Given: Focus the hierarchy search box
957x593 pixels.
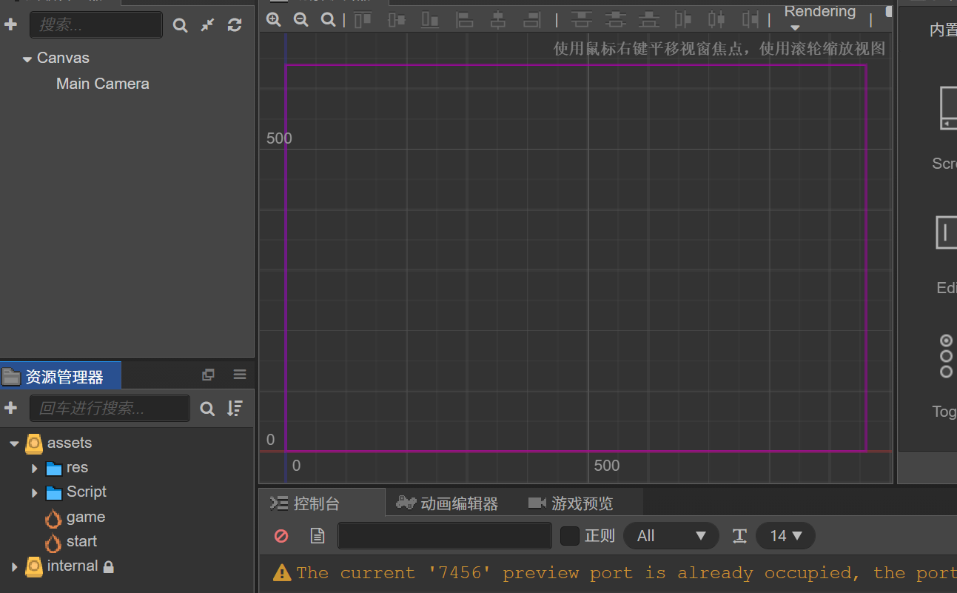Looking at the screenshot, I should point(96,24).
